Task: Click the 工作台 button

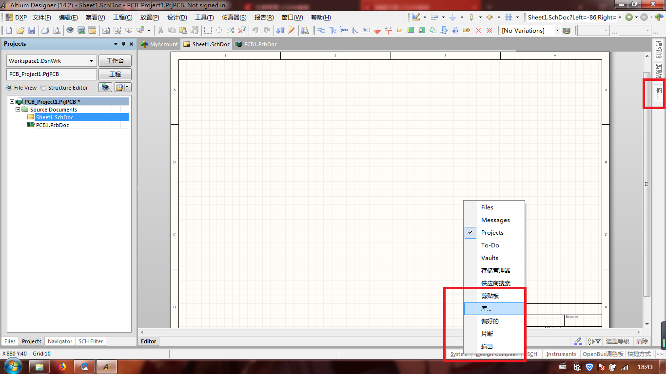Action: [115, 61]
